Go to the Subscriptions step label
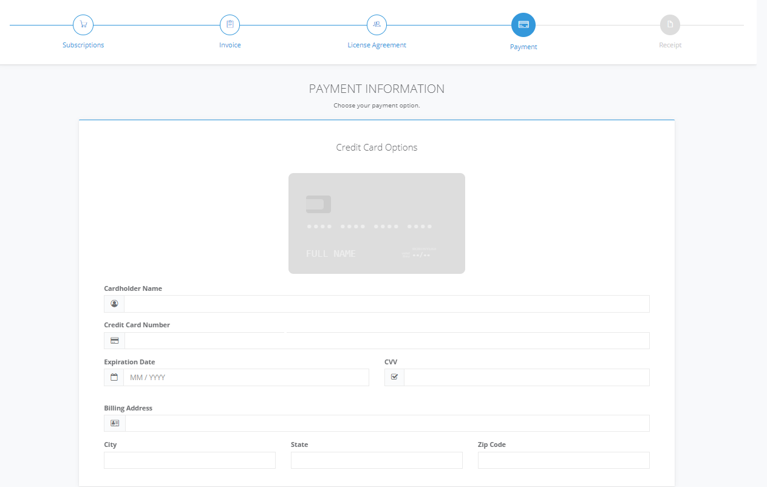Screen dimensions: 767x487 (83, 45)
